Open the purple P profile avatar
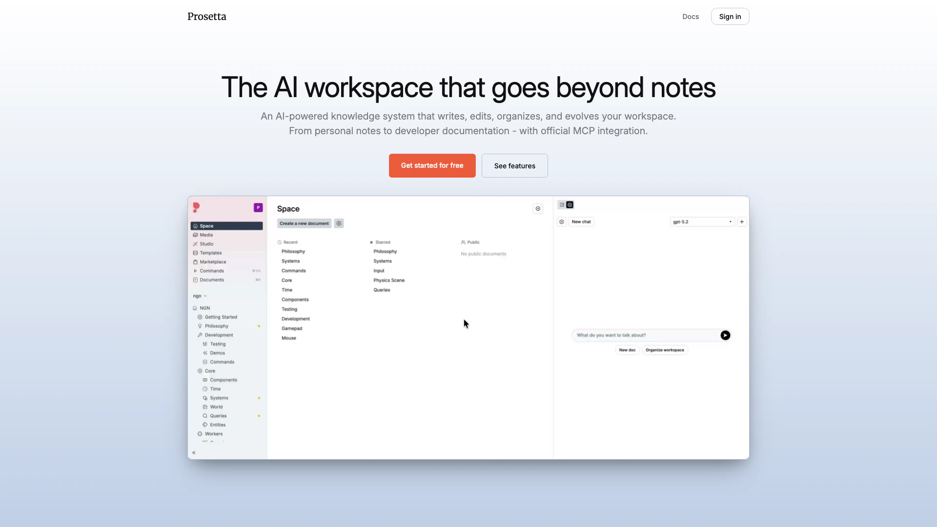This screenshot has width=937, height=527. point(258,208)
